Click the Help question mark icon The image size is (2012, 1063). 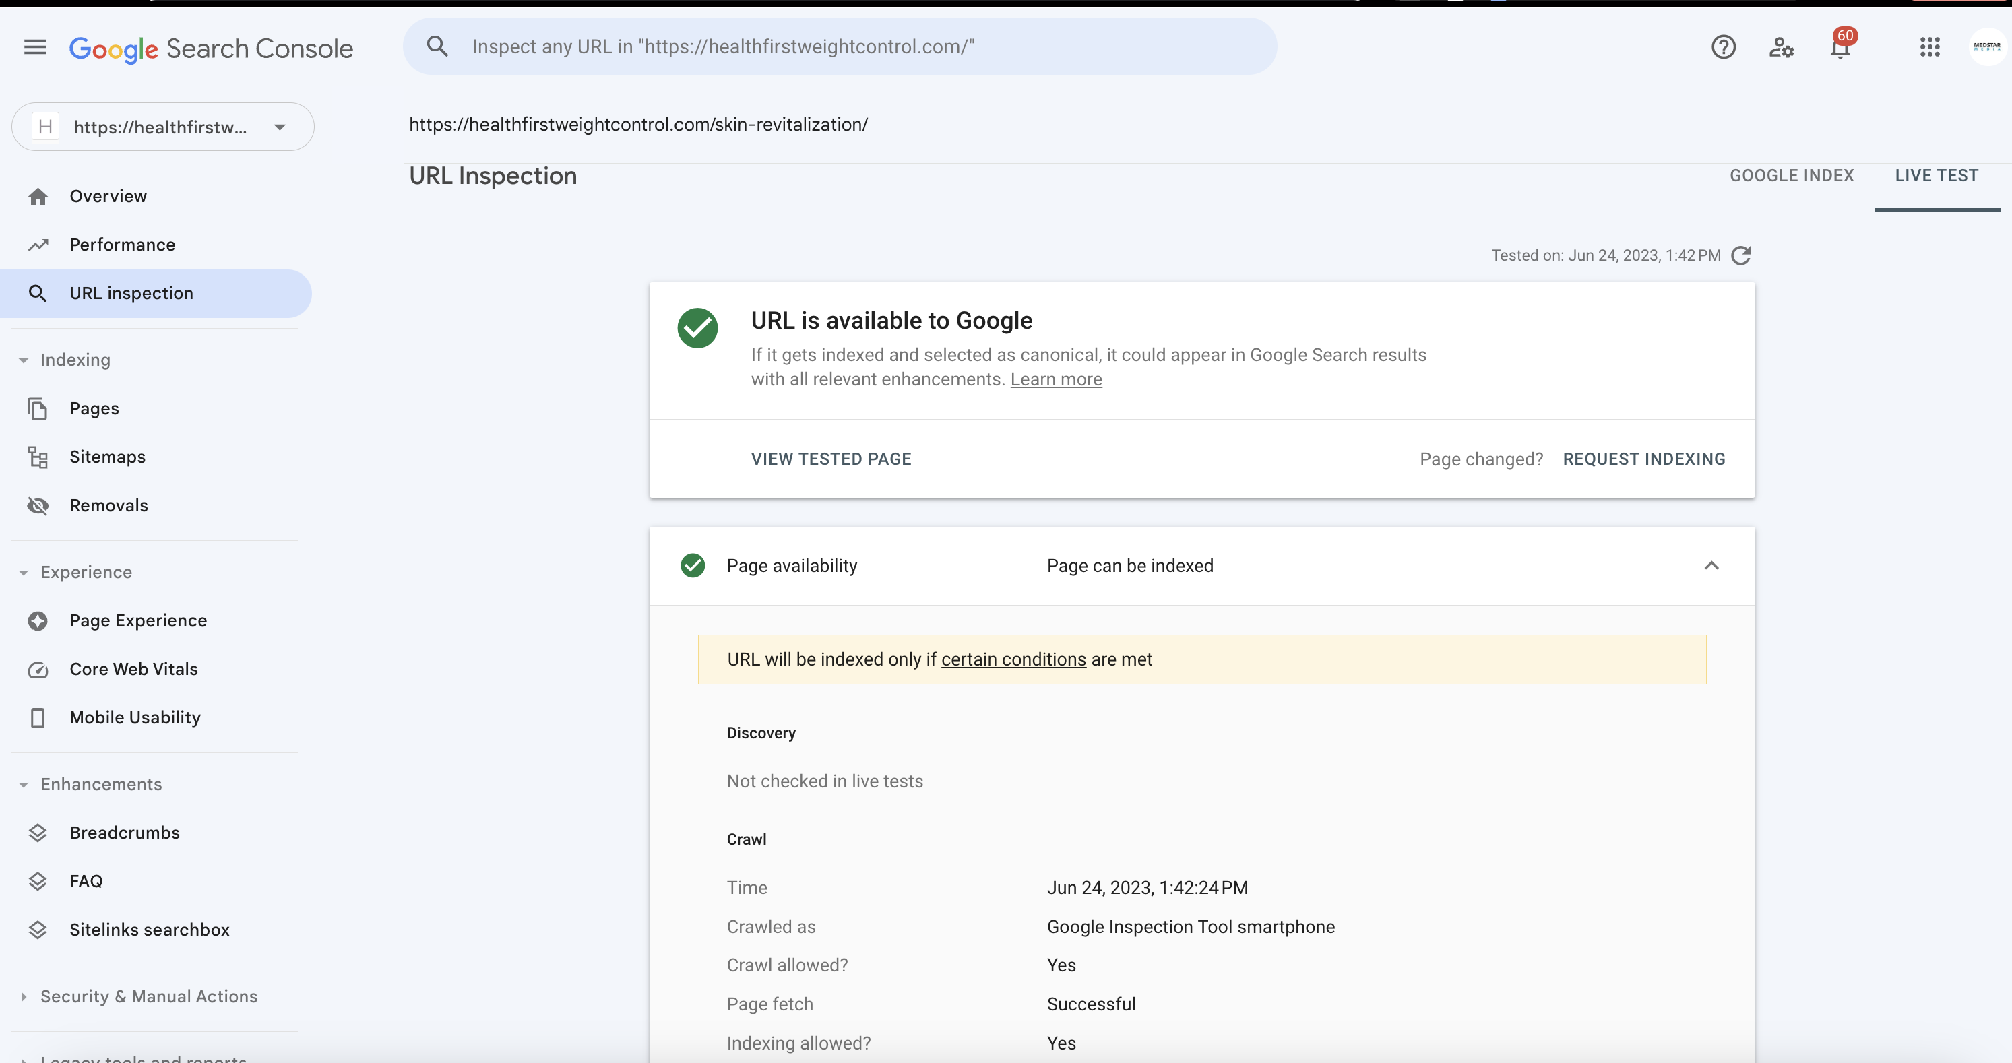[x=1723, y=48]
